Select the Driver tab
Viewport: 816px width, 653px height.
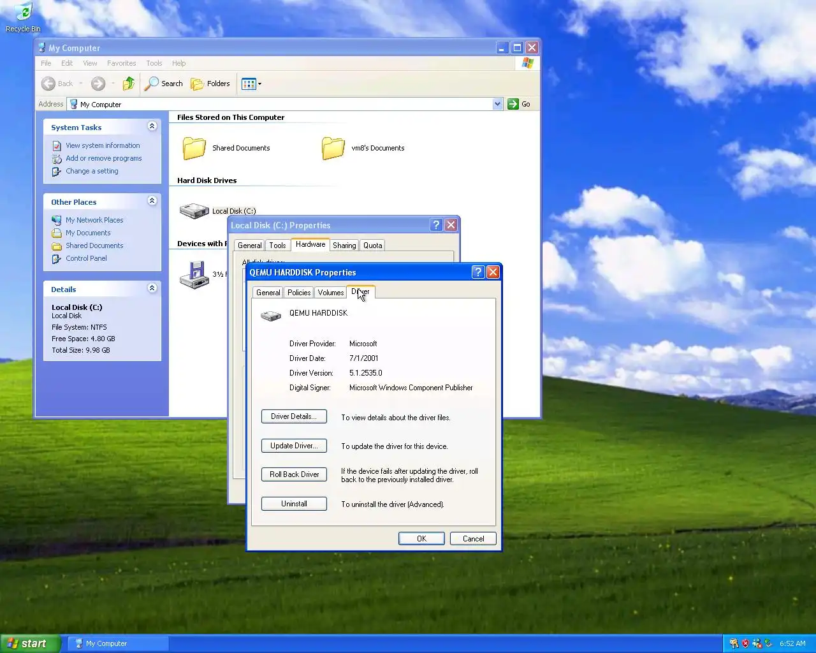[361, 291]
